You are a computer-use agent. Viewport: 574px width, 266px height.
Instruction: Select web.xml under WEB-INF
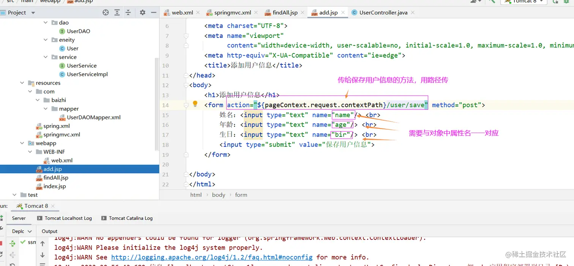[62, 161]
